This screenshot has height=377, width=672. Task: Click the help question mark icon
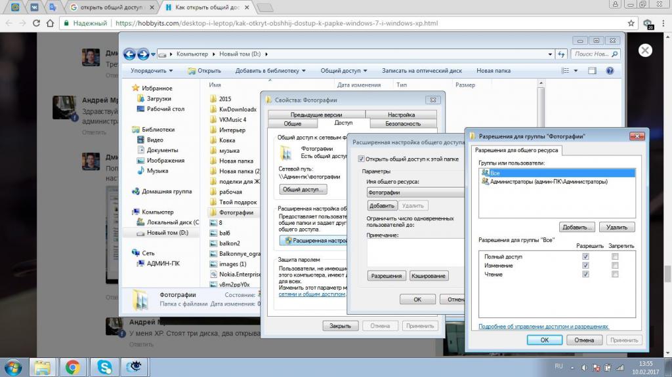[610, 71]
